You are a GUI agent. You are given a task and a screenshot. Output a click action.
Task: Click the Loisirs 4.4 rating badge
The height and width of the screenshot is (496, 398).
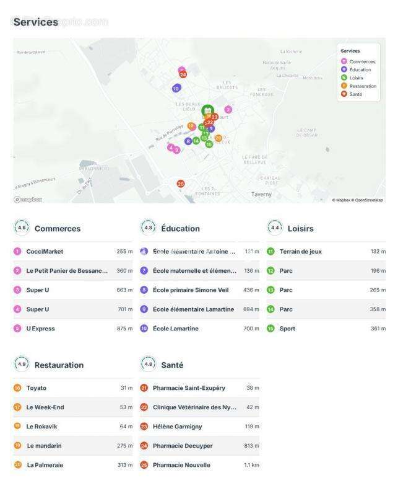tap(275, 228)
